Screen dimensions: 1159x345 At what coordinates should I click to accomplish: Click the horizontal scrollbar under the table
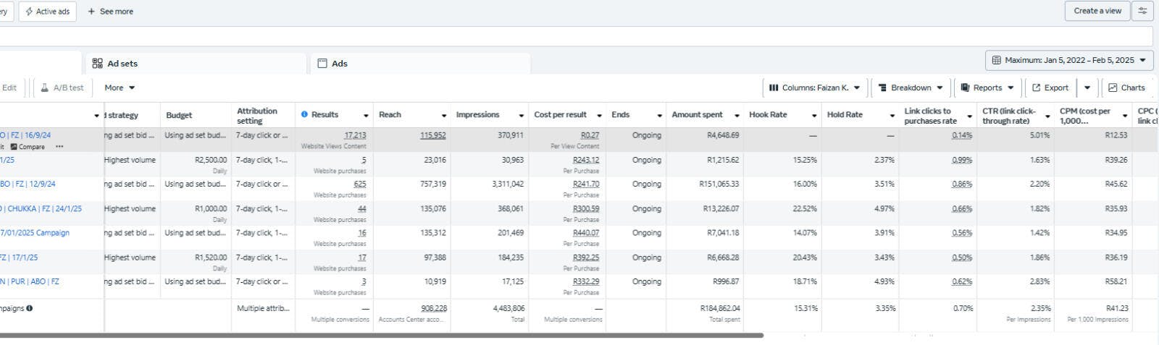(377, 336)
